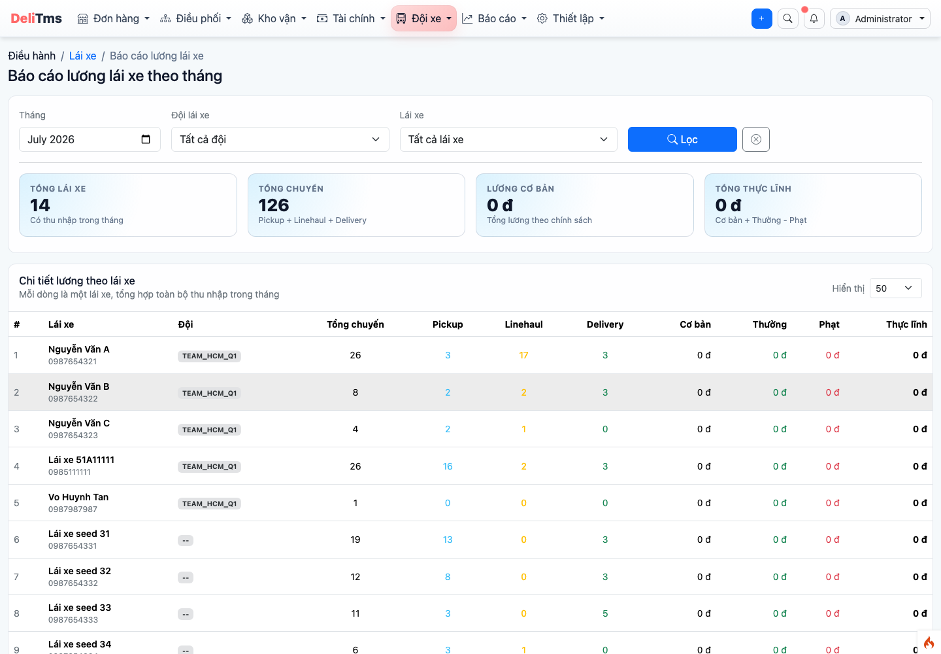The width and height of the screenshot is (941, 654).
Task: Expand the Tất cả lái xe dropdown
Action: pos(508,139)
